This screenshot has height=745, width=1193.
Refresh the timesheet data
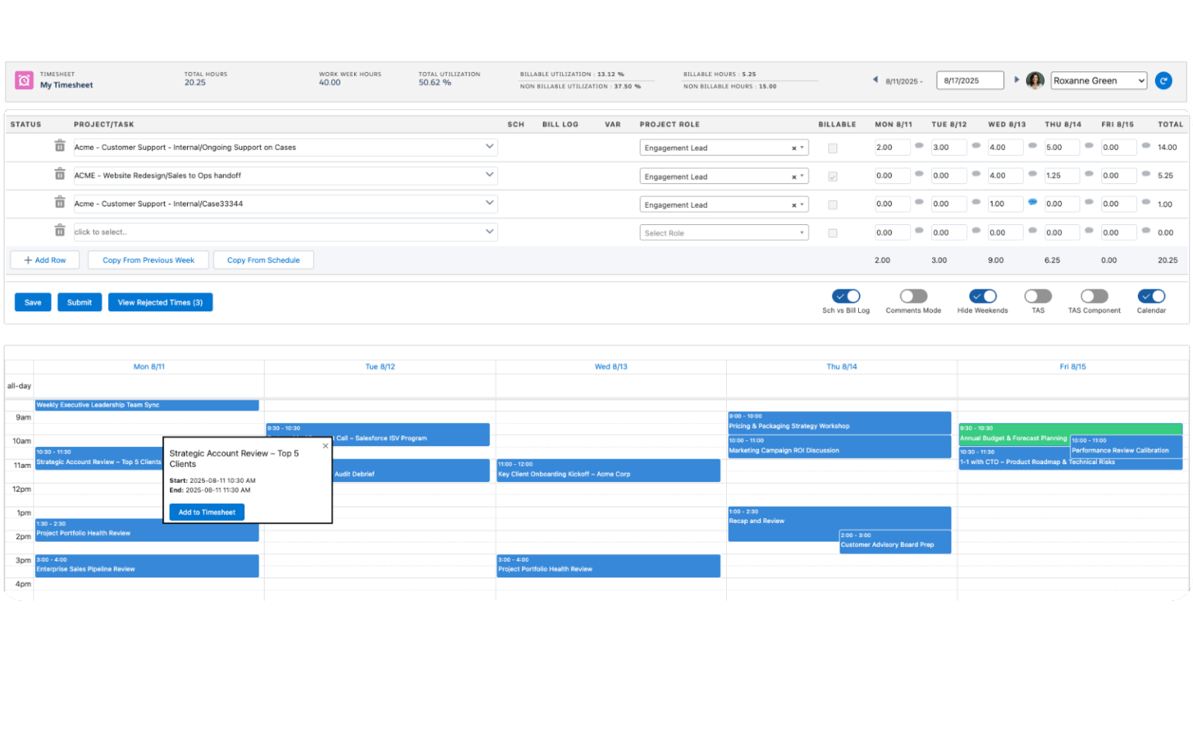pos(1163,80)
